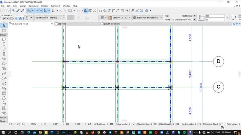Choose the Railing tool
Screen dimensions: 241x135
click(x=4, y=73)
